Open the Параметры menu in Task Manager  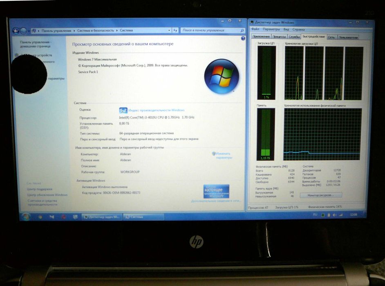coord(271,29)
